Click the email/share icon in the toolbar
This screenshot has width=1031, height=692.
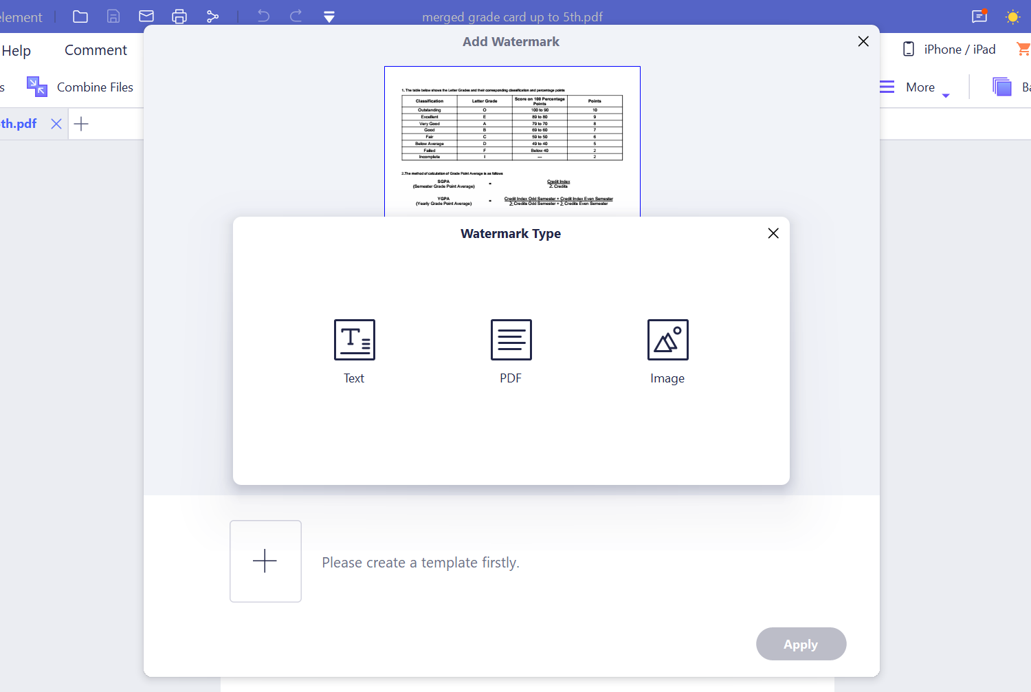[x=146, y=16]
